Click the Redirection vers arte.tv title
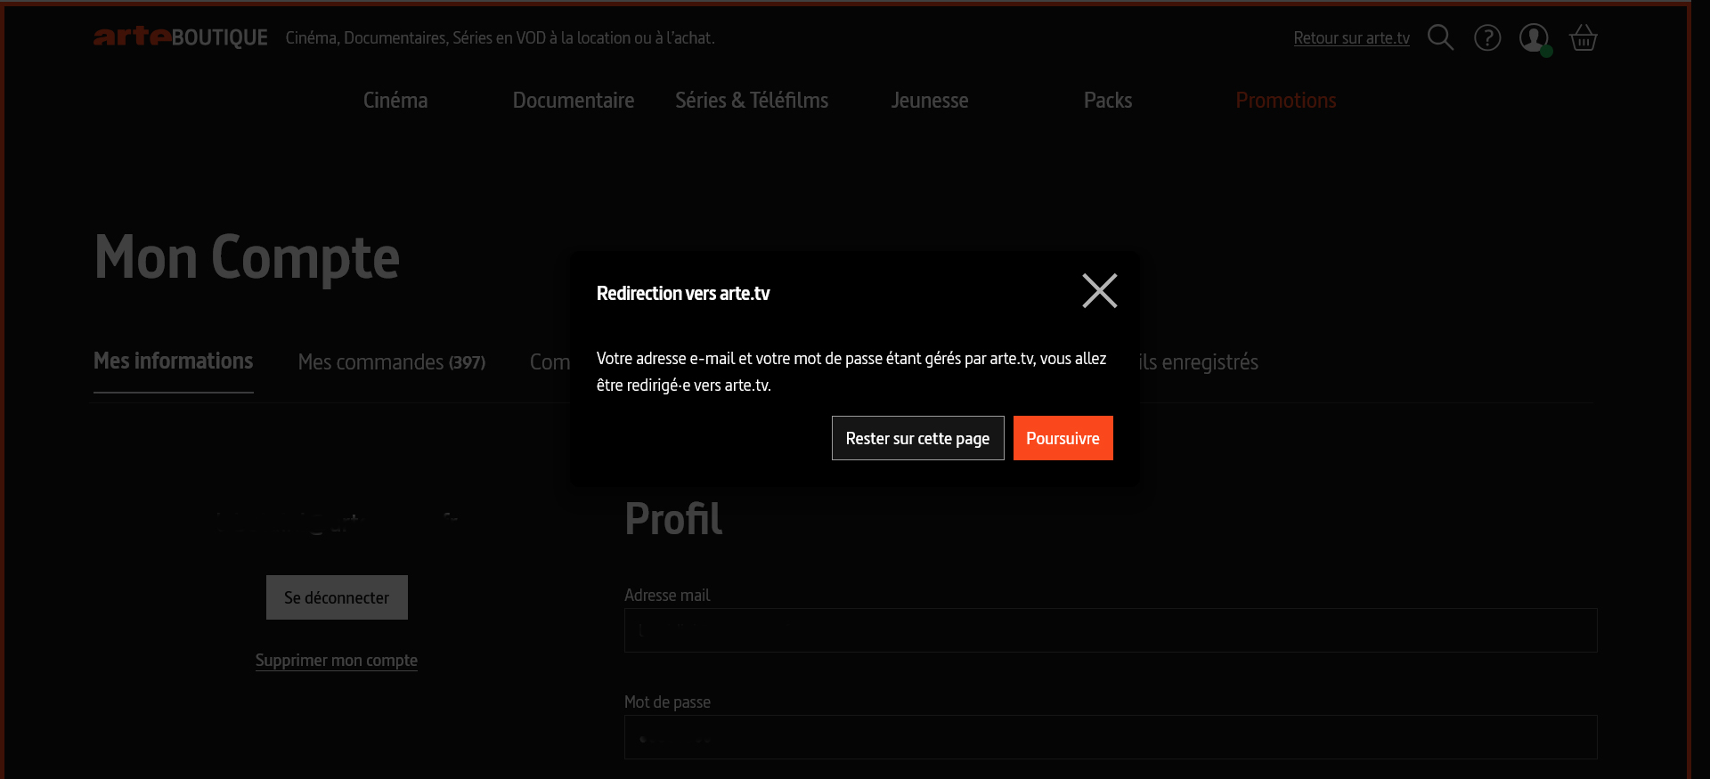The width and height of the screenshot is (1710, 779). click(x=683, y=294)
